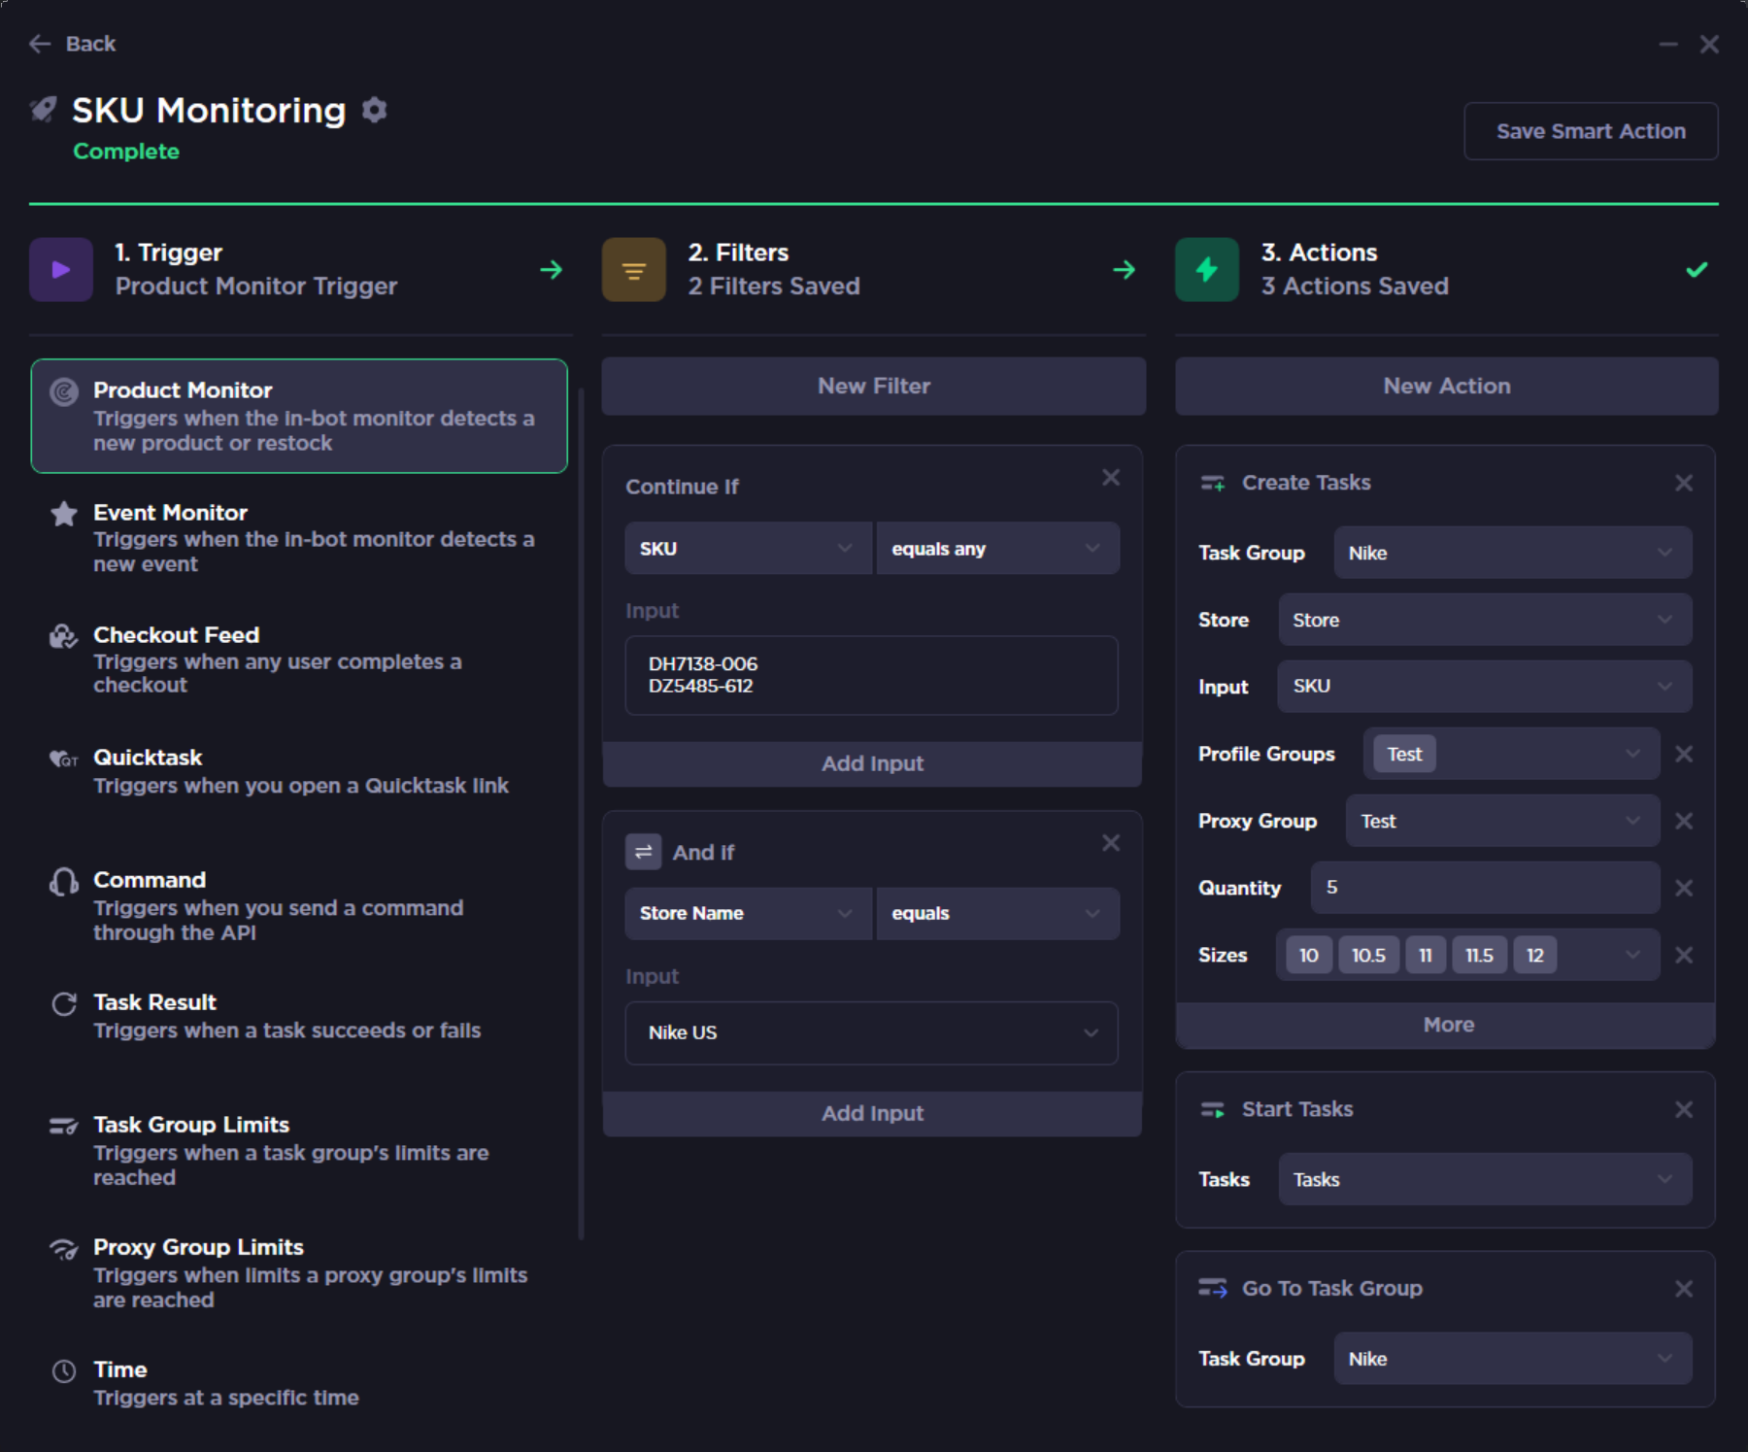Remove the Proxy Group field
The width and height of the screenshot is (1748, 1452).
click(1684, 821)
